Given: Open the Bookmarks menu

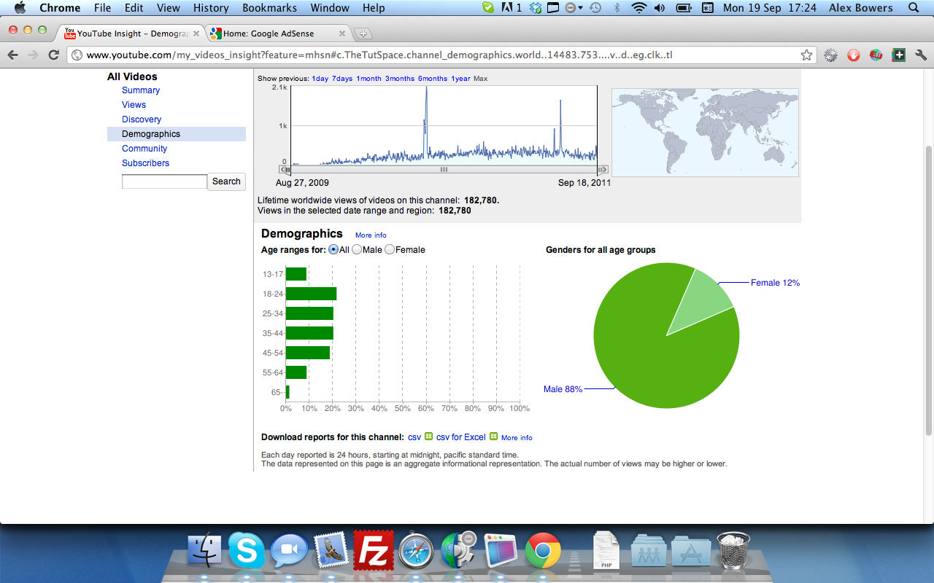Looking at the screenshot, I should click(x=271, y=8).
